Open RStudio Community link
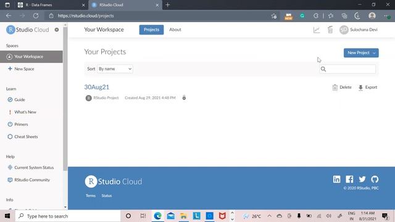The height and width of the screenshot is (222, 395). [x=29, y=179]
